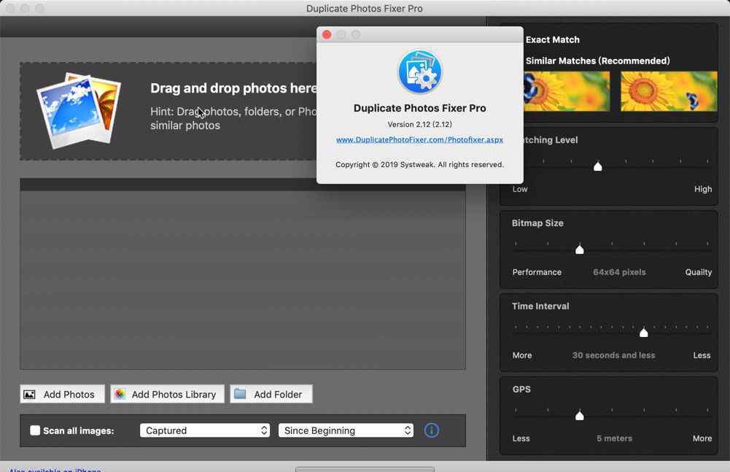This screenshot has height=472, width=730.
Task: Select Similar Matches (Recommended) option
Action: [598, 61]
